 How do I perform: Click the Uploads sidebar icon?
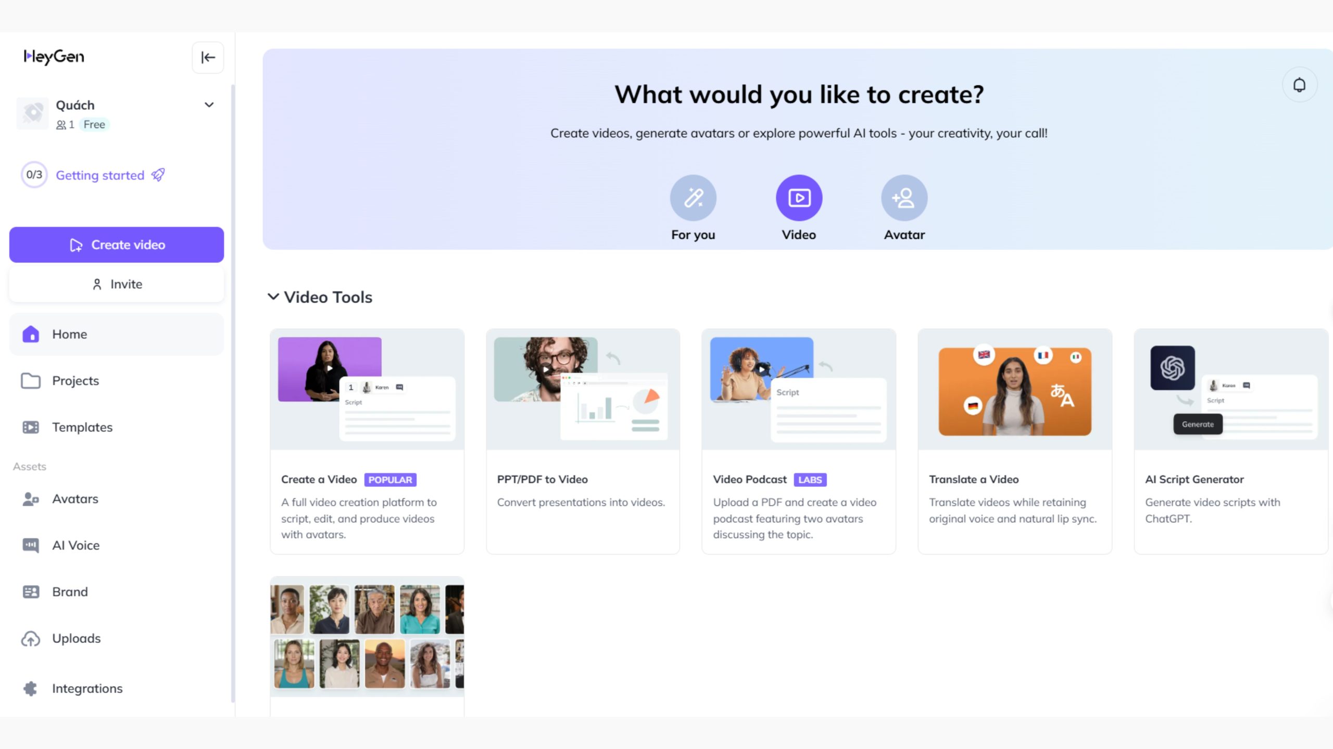pyautogui.click(x=31, y=637)
